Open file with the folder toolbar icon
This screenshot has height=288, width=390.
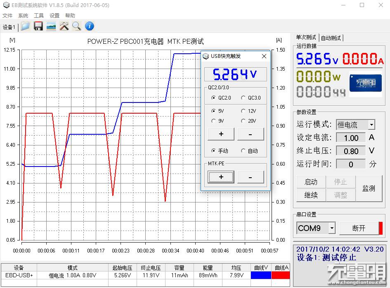25,26
